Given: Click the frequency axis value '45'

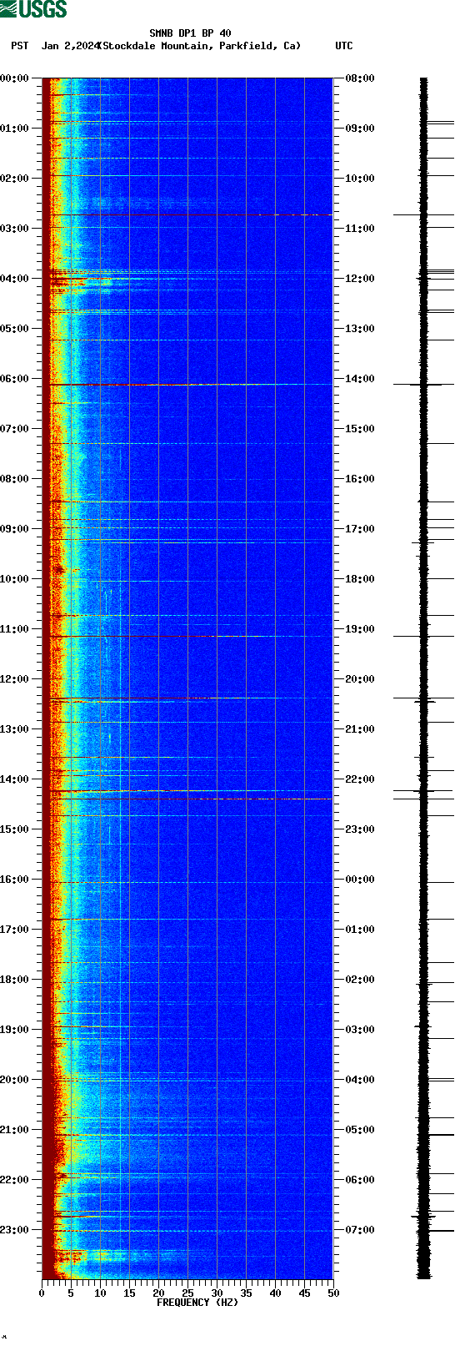Looking at the screenshot, I should [304, 1293].
